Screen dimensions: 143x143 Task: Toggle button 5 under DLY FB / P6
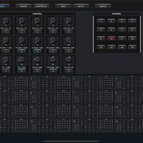point(69,71)
